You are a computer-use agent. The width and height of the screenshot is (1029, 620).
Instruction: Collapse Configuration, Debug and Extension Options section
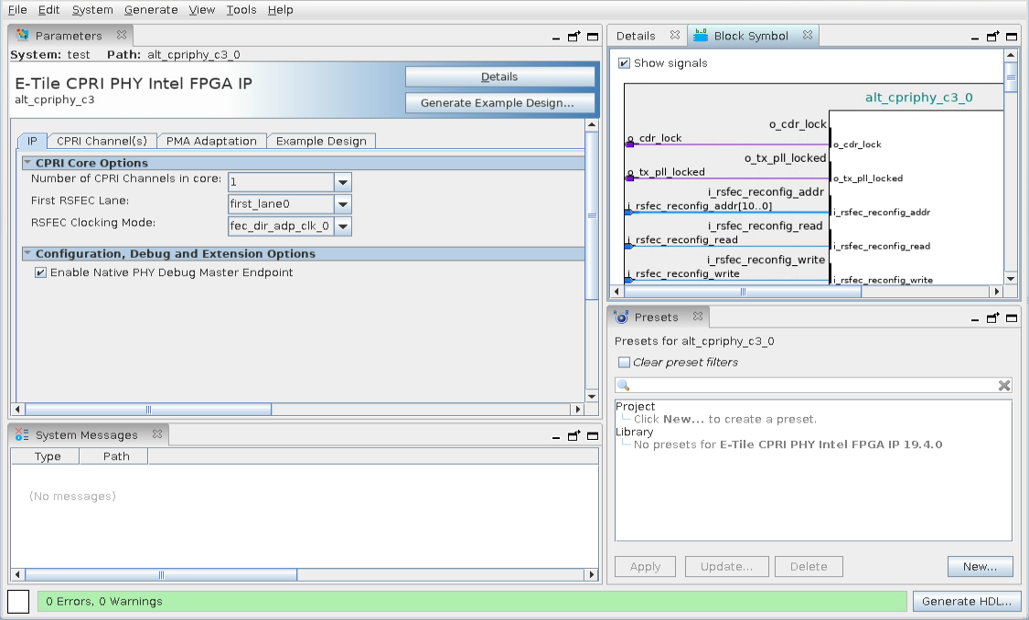pyautogui.click(x=27, y=252)
